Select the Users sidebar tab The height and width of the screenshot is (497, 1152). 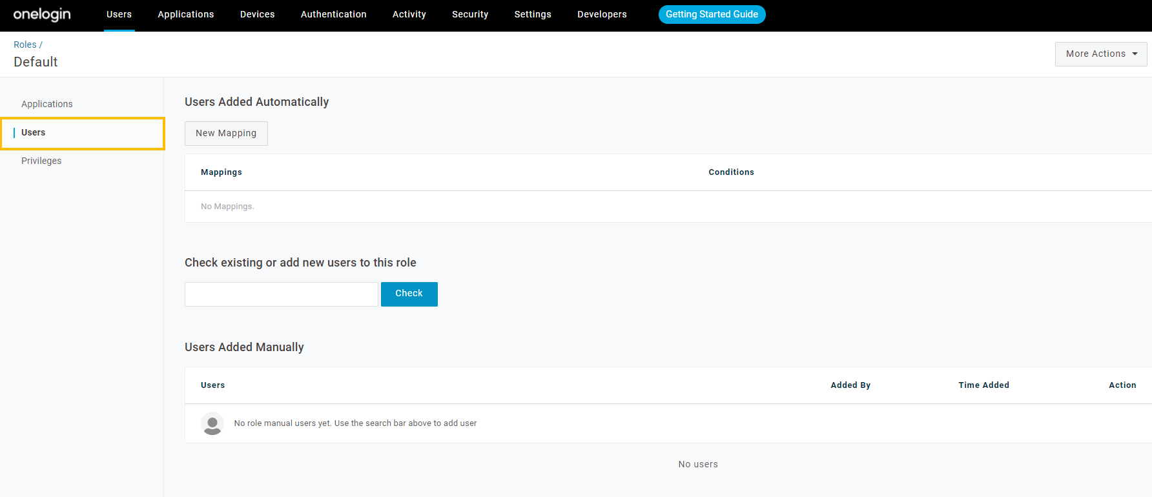(34, 133)
